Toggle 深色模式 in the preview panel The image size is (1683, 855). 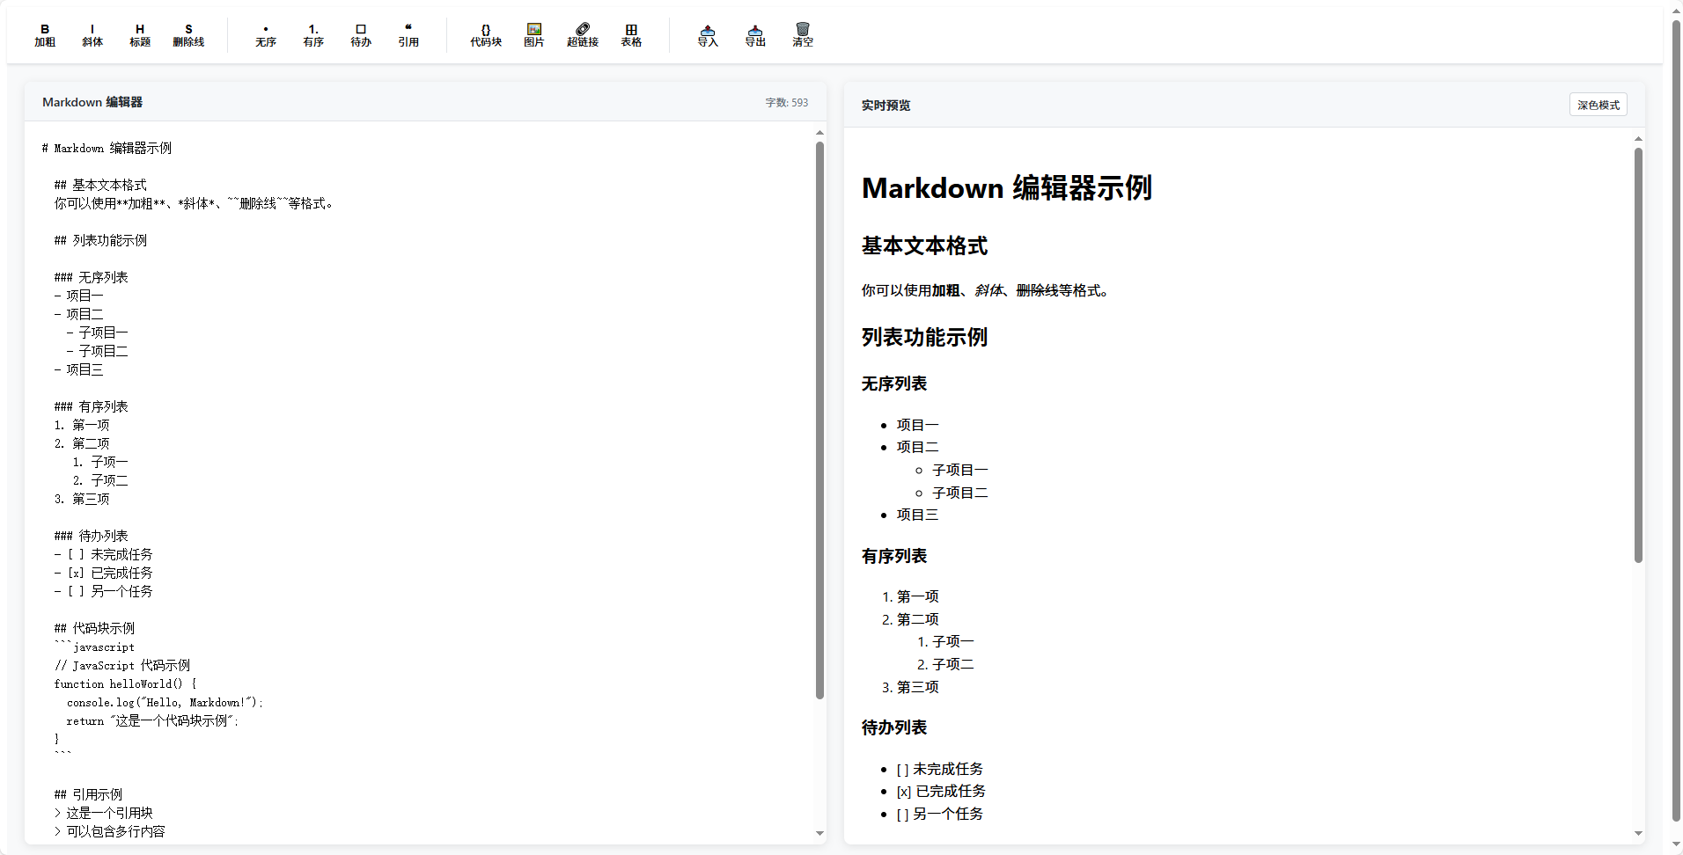pos(1597,104)
